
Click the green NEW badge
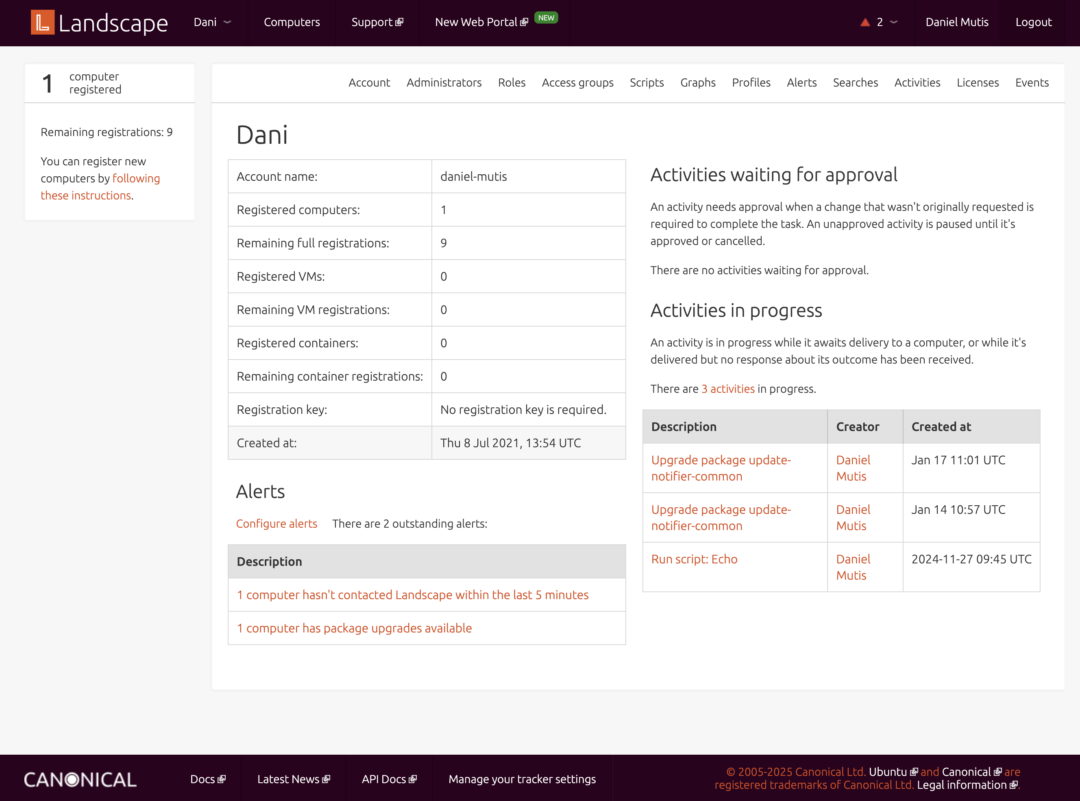tap(546, 17)
